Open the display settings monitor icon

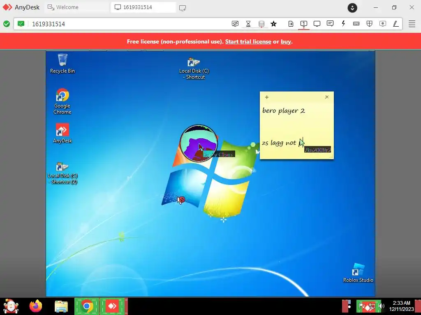[317, 24]
